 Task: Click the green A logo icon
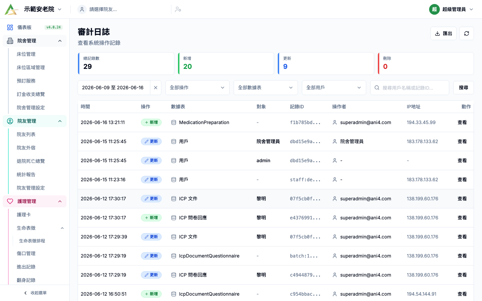point(11,9)
